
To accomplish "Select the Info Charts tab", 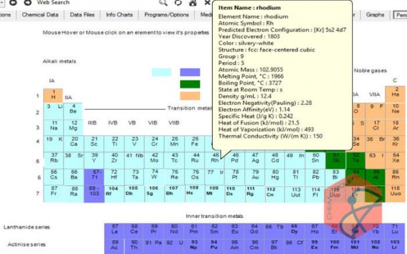I will (x=119, y=15).
